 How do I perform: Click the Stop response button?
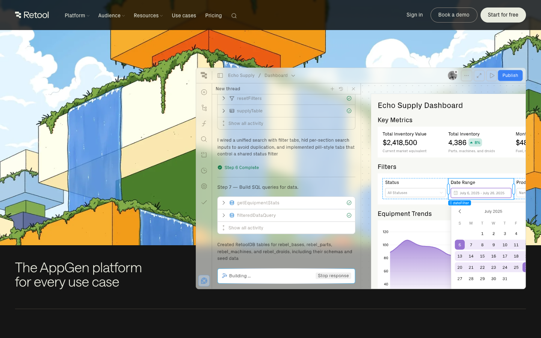tap(333, 276)
